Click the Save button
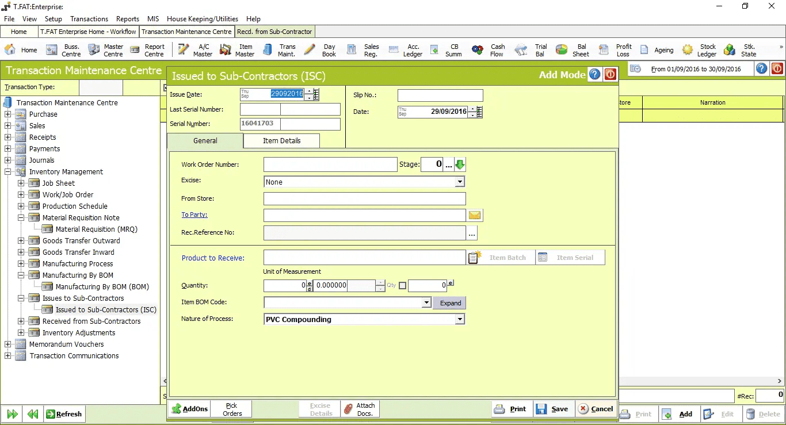The height and width of the screenshot is (425, 786). coord(553,409)
